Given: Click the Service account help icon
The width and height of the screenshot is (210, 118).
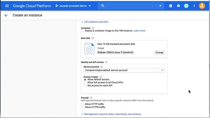Looking at the screenshot, I should (x=101, y=67).
